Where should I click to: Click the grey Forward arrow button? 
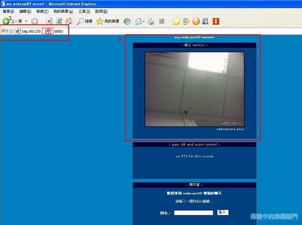click(x=34, y=21)
